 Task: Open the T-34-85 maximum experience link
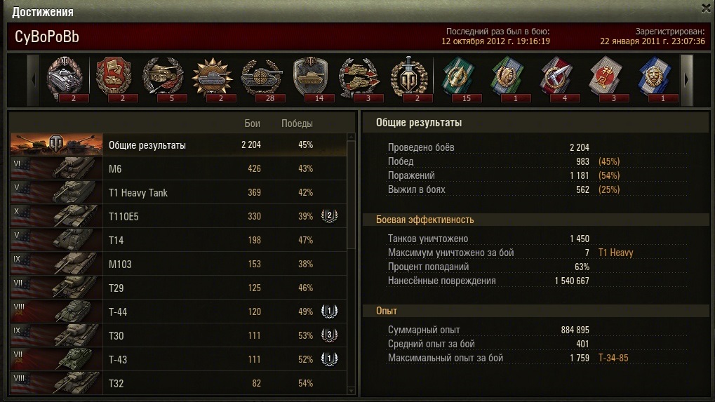[x=613, y=358]
